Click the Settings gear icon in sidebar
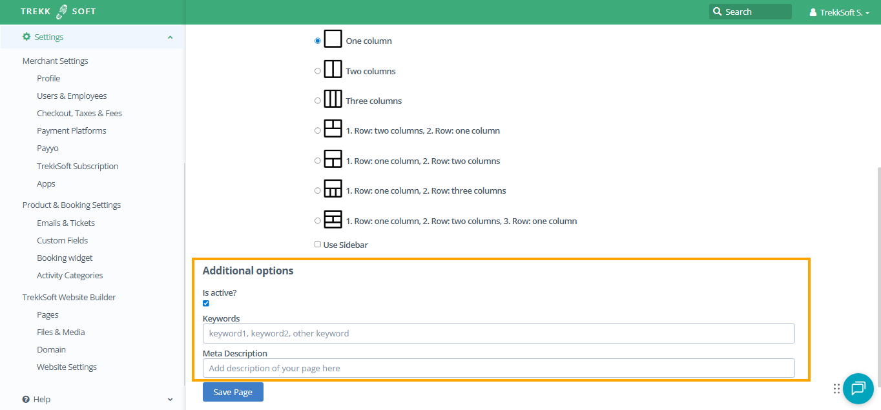Image resolution: width=881 pixels, height=410 pixels. [x=26, y=37]
